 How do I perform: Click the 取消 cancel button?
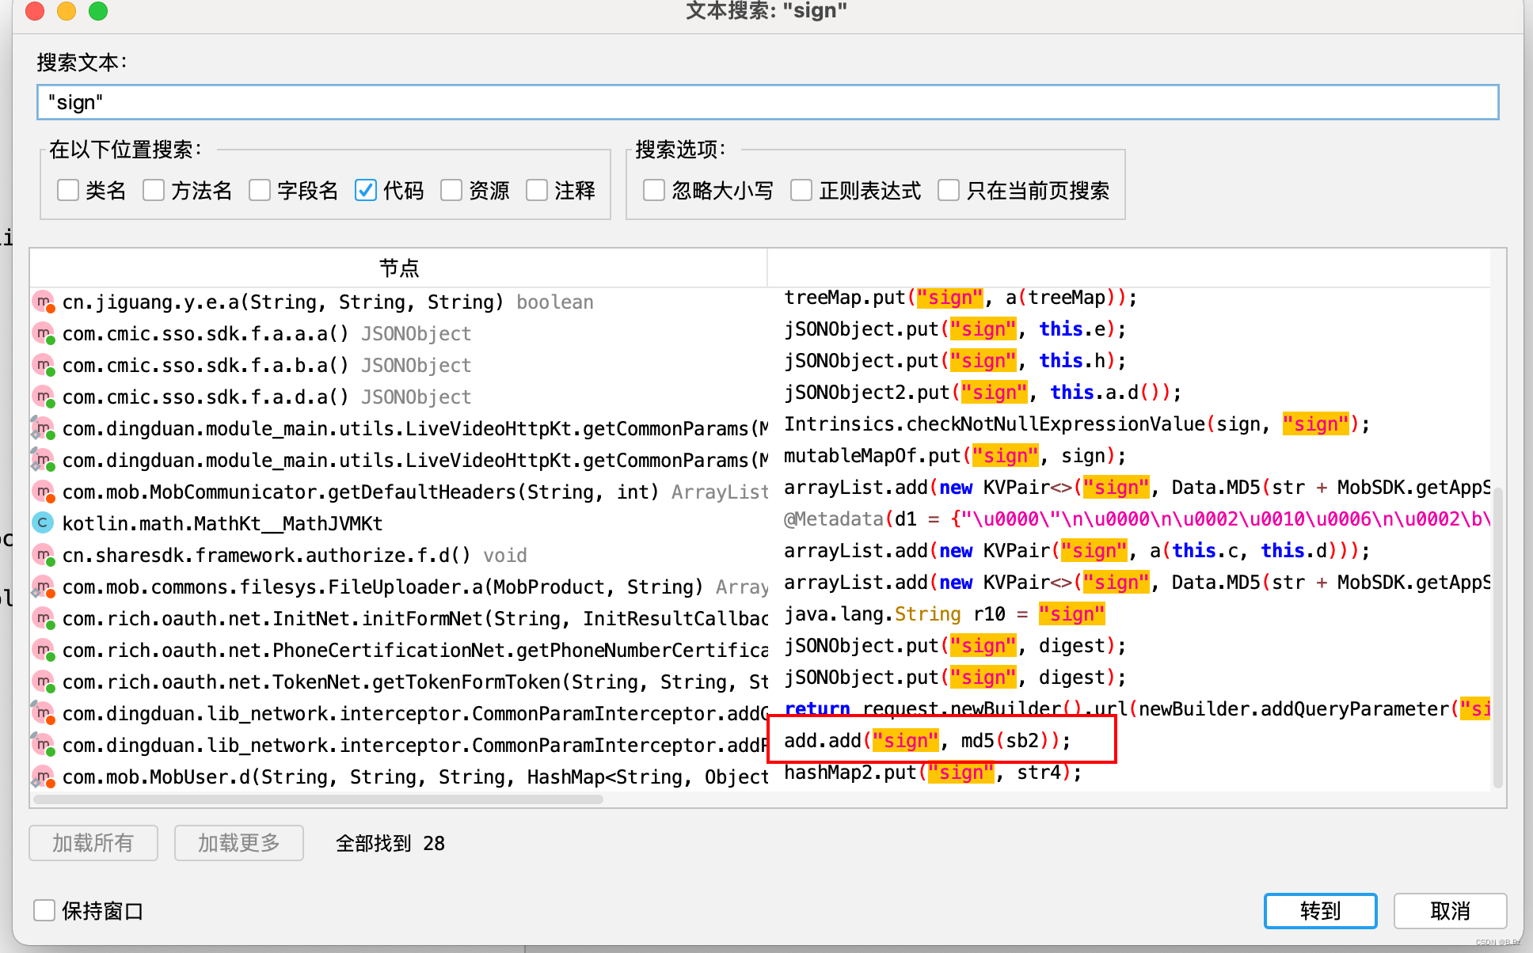point(1451,911)
